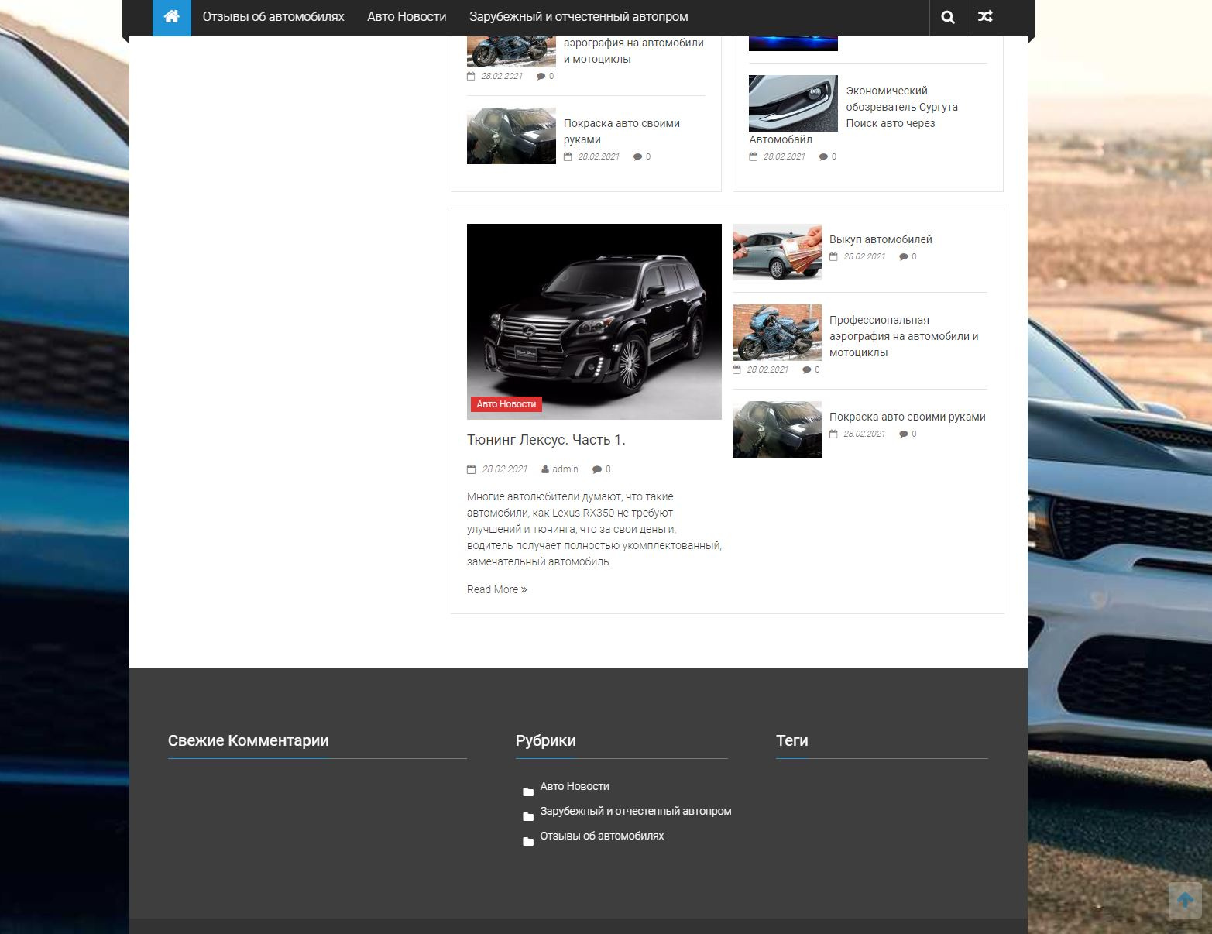Click footer category Авто Новости
Viewport: 1212px width, 934px height.
pos(575,786)
